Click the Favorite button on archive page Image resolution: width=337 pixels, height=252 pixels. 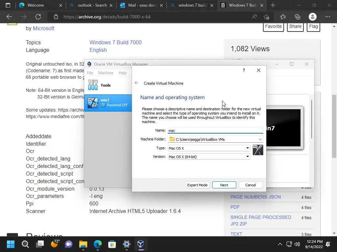(273, 27)
